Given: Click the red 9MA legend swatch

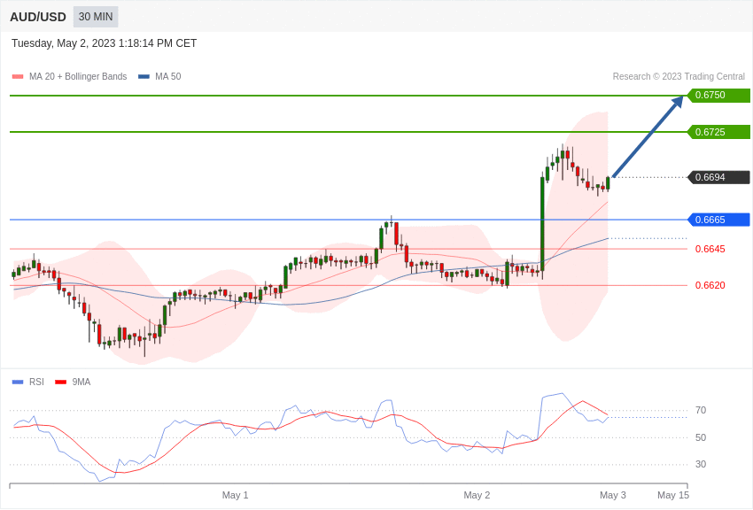Looking at the screenshot, I should [x=61, y=382].
